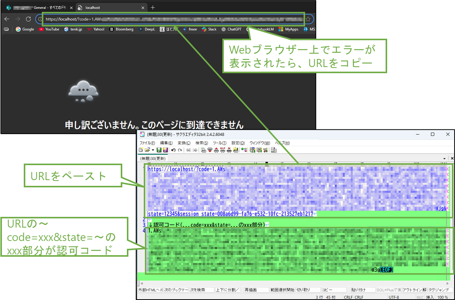Screen dimensions: 455x300
Task: Open the ファイル(F) menu
Action: click(x=147, y=143)
